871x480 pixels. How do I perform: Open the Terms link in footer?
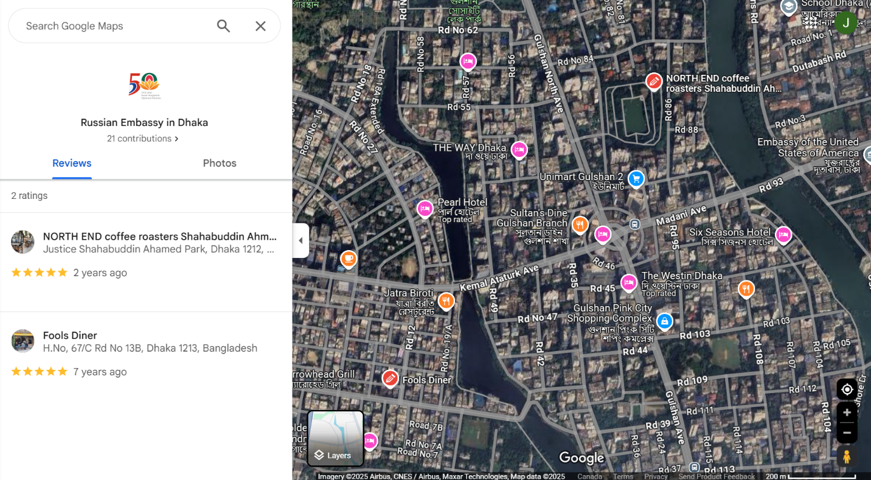(x=623, y=476)
